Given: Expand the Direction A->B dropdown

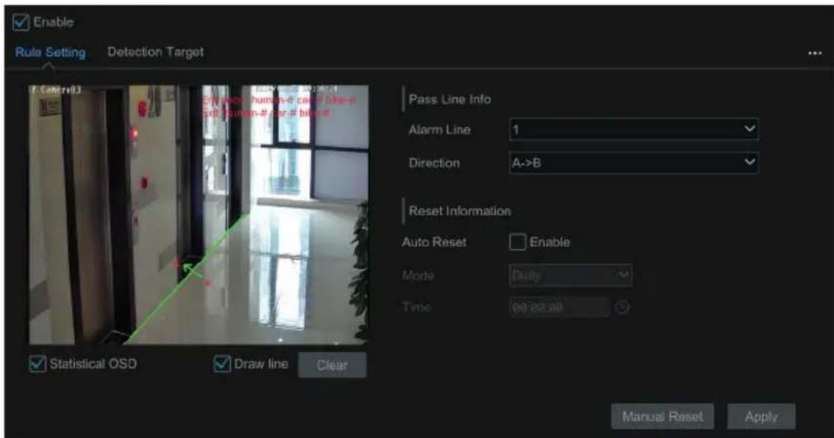Looking at the screenshot, I should (633, 162).
